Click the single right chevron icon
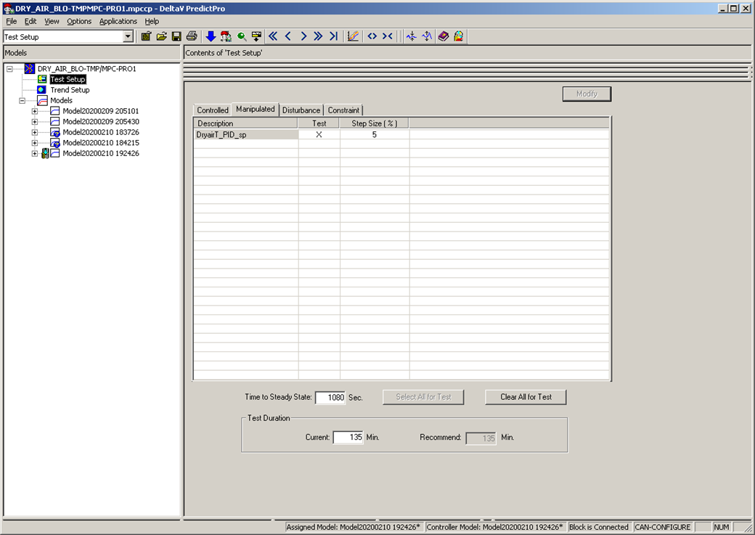Viewport: 755px width, 535px height. point(303,36)
